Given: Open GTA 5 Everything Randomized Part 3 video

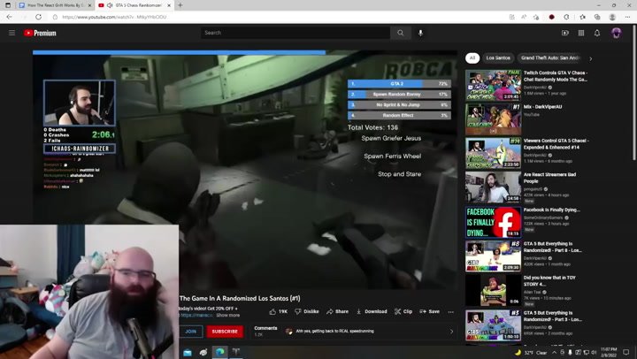Looking at the screenshot, I should pos(493,325).
